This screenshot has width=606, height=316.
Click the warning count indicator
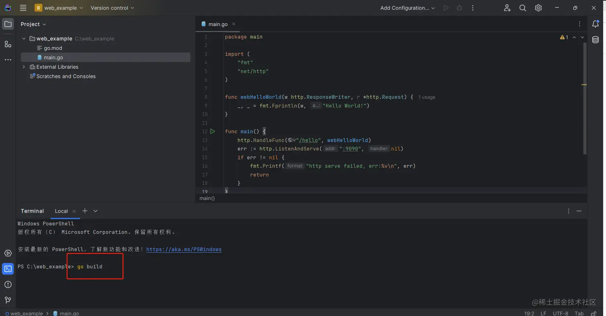click(x=564, y=37)
